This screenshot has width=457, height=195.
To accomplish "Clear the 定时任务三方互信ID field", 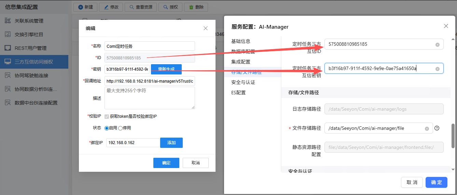I will click(x=438, y=45).
